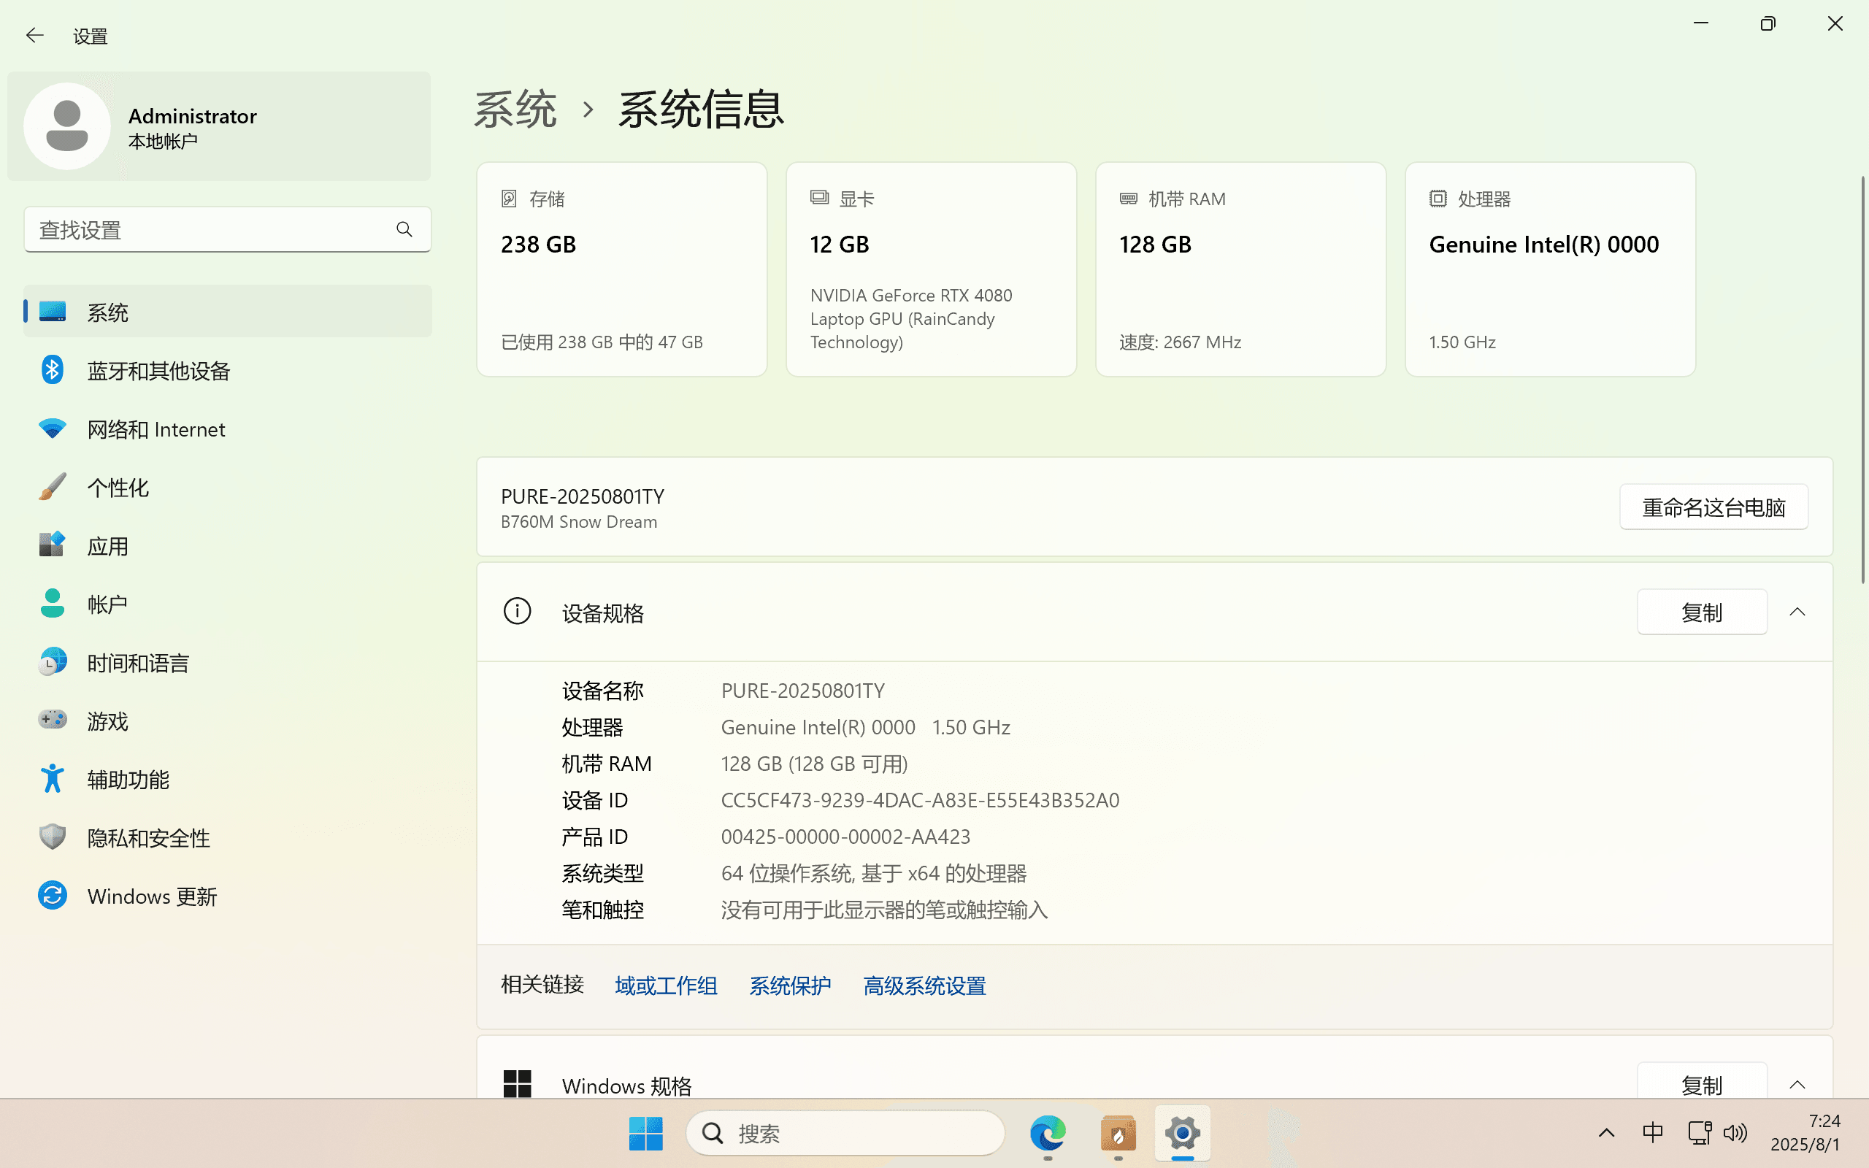The height and width of the screenshot is (1168, 1869).
Task: Click the 系统 breadcrumb in the header
Action: tap(515, 109)
